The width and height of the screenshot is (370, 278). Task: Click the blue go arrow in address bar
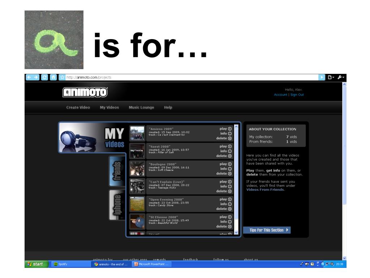tap(322, 77)
